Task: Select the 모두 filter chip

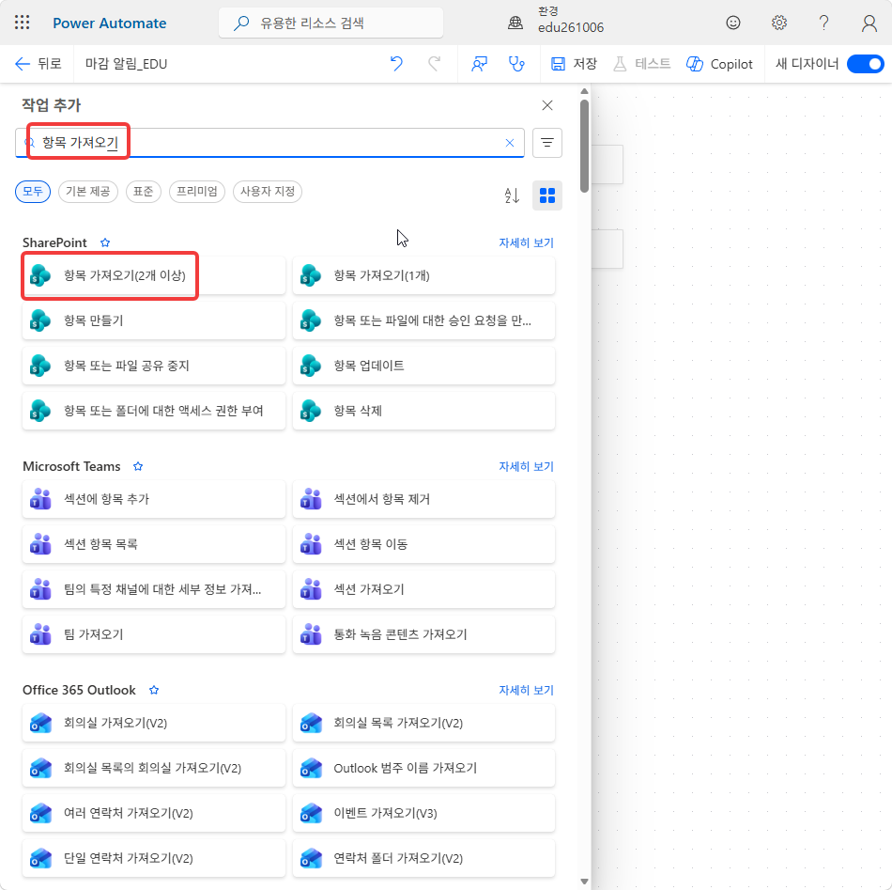Action: click(33, 192)
